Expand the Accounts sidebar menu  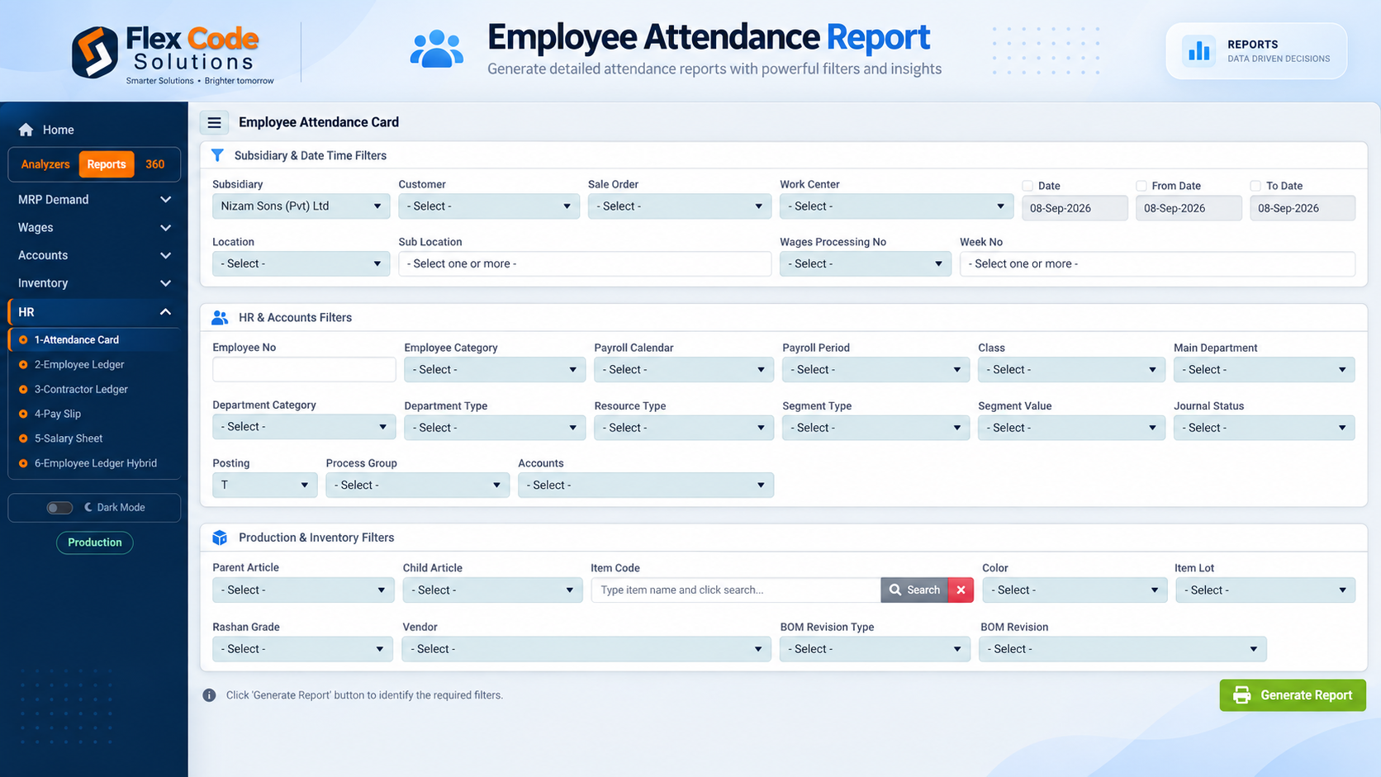(93, 255)
